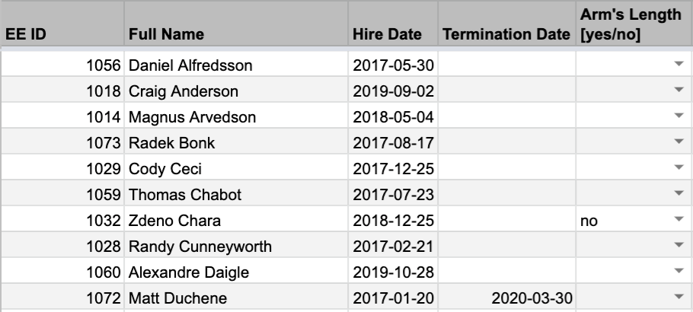This screenshot has height=312, width=693.
Task: Click the cell with EE ID 1056
Action: pos(61,66)
